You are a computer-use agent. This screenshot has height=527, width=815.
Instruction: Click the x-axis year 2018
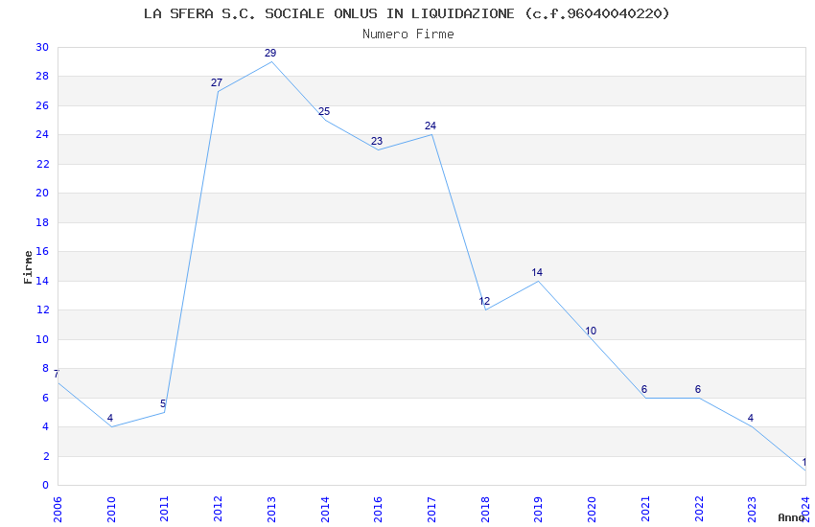485,509
